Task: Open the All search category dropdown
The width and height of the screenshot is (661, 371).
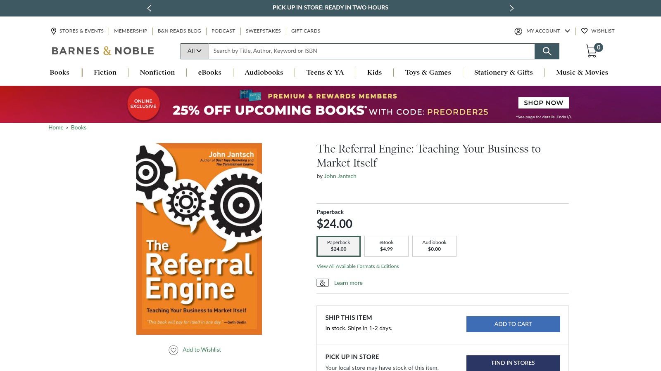Action: point(194,51)
